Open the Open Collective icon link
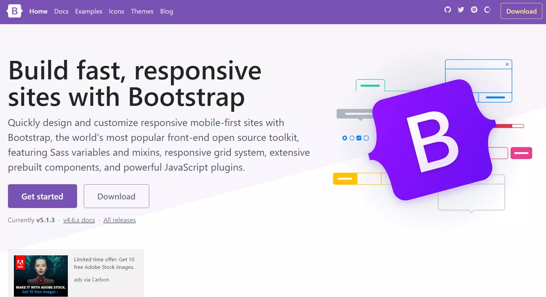 [487, 10]
